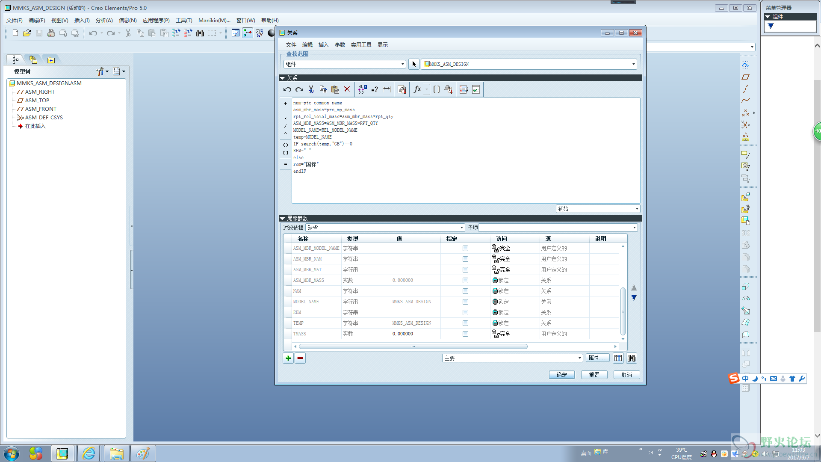The width and height of the screenshot is (821, 462).
Task: Redo the edit in the Relations toolbar
Action: click(x=299, y=89)
